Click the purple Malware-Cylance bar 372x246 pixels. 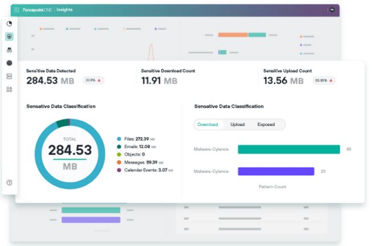click(x=276, y=171)
